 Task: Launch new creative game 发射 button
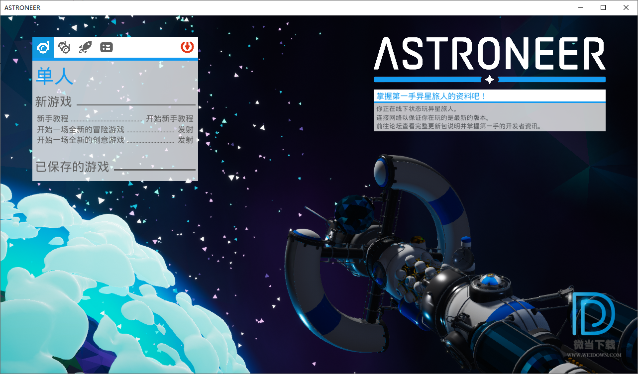tap(186, 140)
